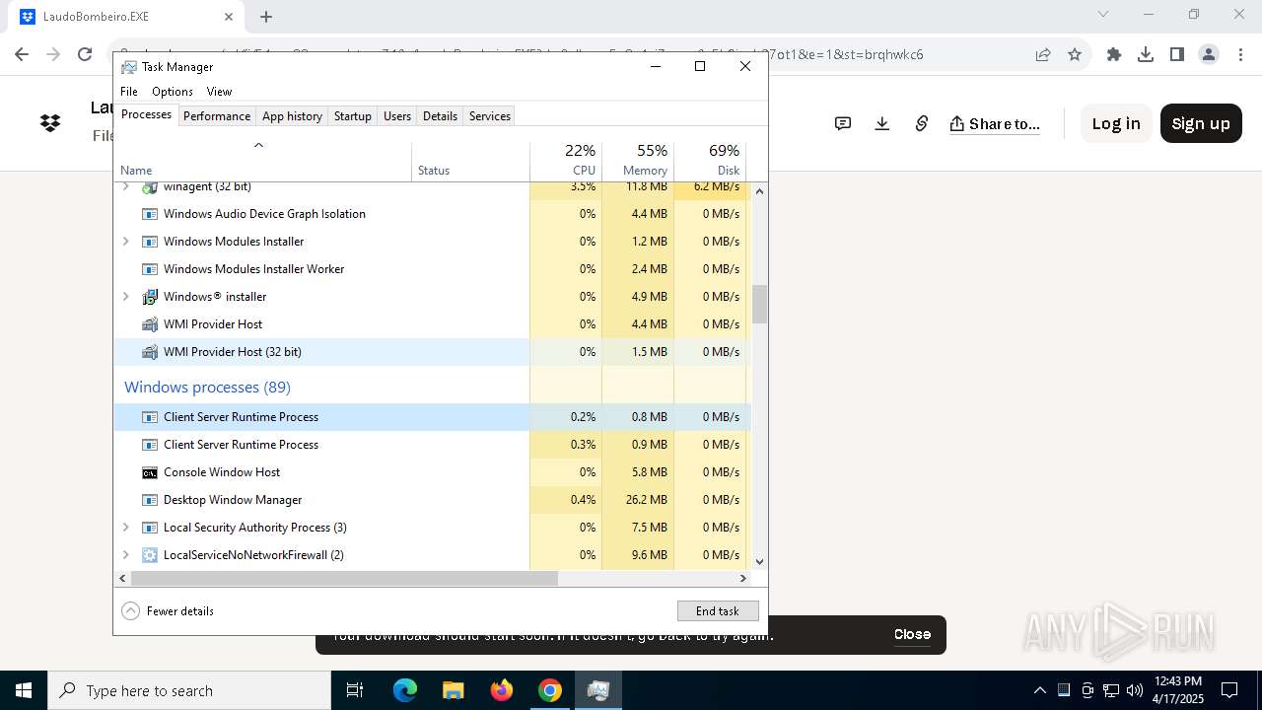Bookmark this page with star icon
Image resolution: width=1262 pixels, height=710 pixels.
pos(1075,54)
